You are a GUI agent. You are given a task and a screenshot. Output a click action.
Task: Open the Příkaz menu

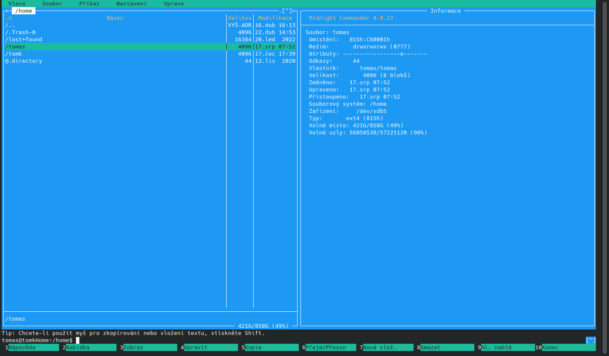pyautogui.click(x=89, y=3)
